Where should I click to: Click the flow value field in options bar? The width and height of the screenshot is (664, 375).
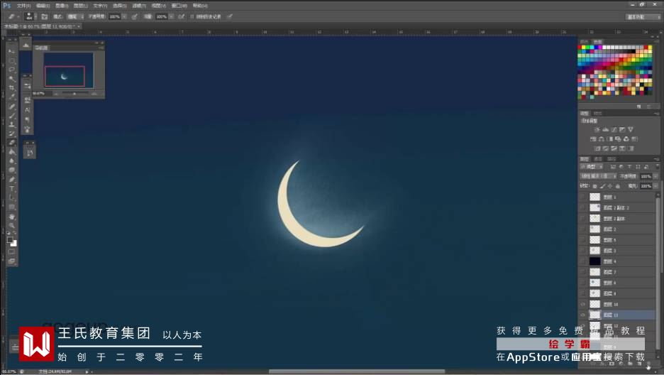point(161,16)
